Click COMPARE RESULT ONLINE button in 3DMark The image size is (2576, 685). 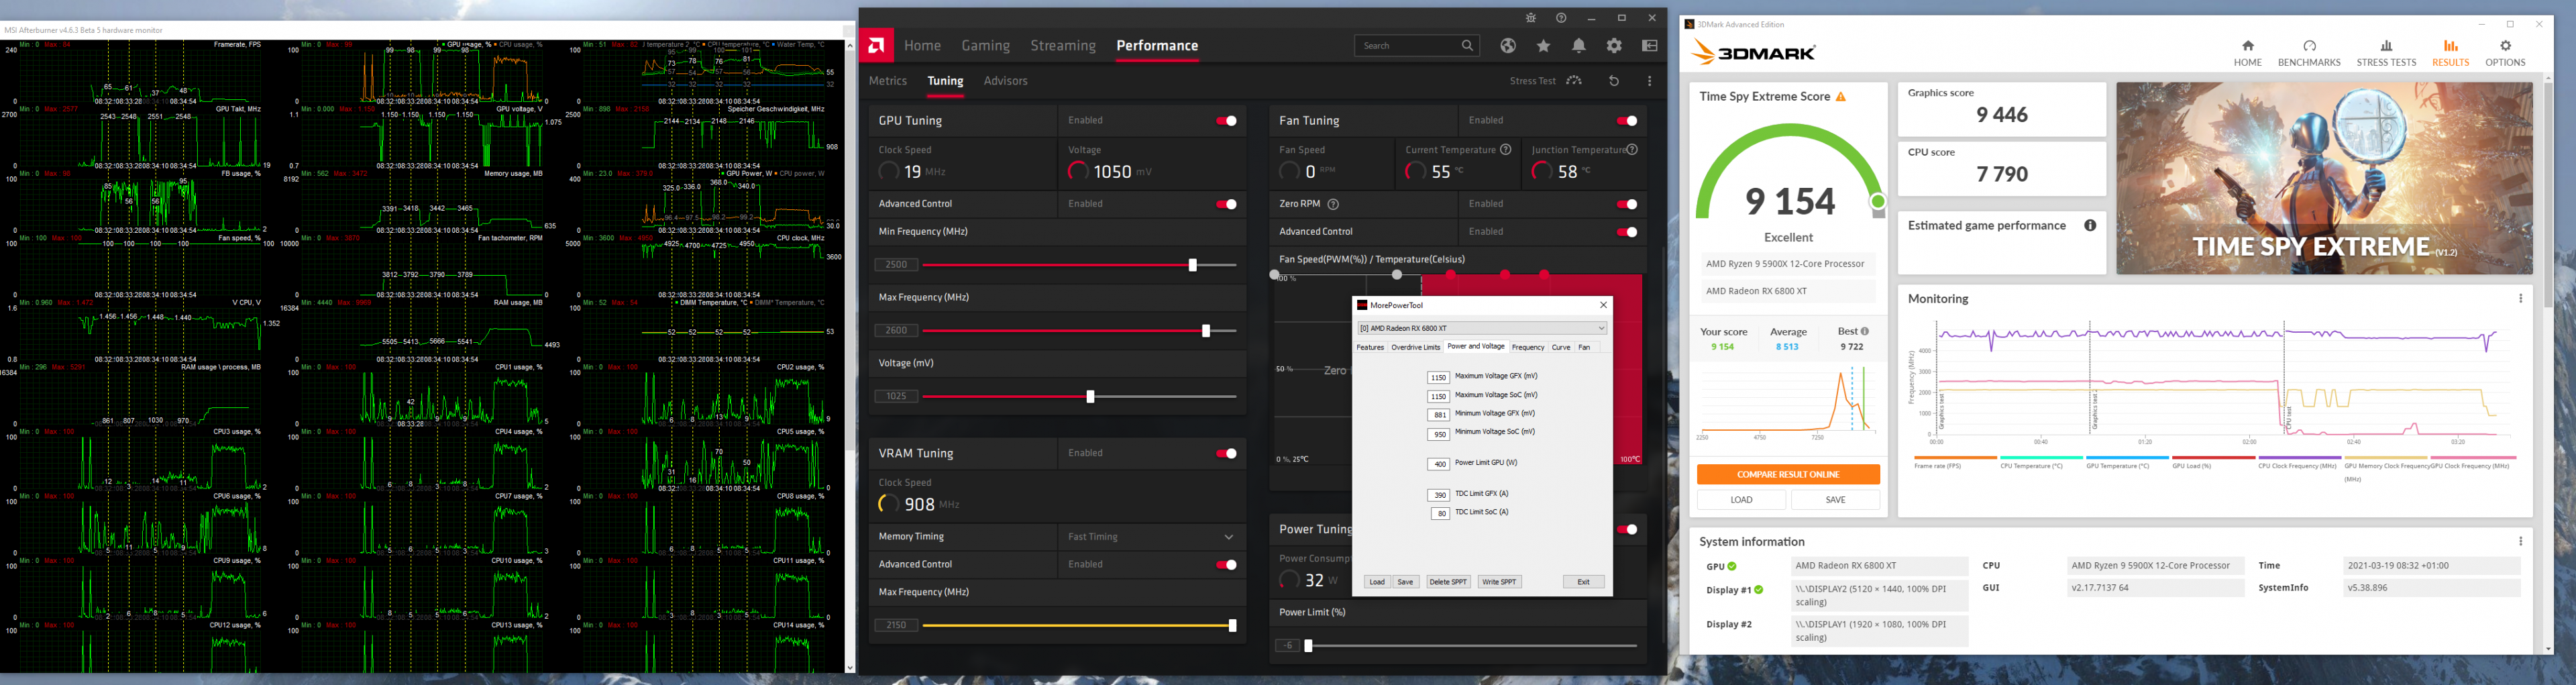pyautogui.click(x=1788, y=474)
